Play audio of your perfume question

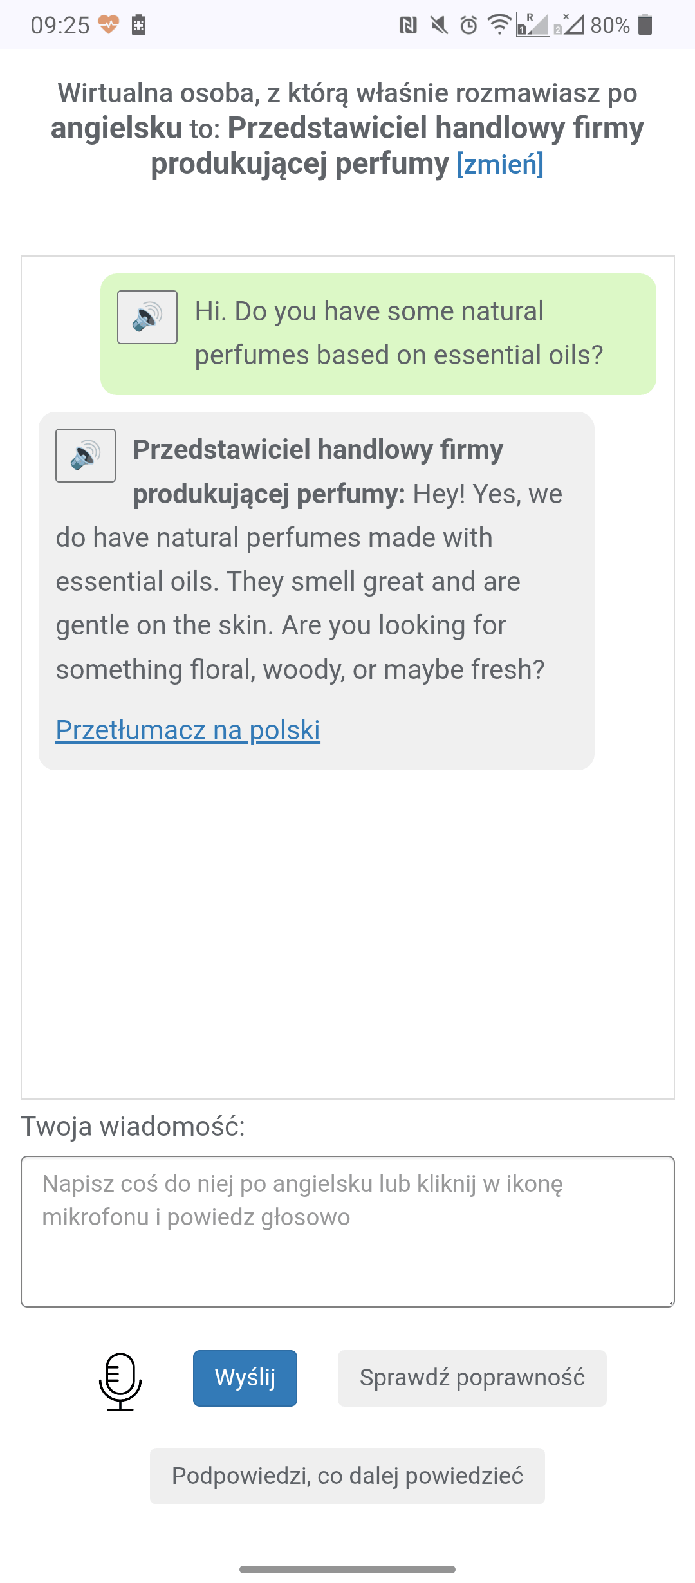click(x=147, y=317)
